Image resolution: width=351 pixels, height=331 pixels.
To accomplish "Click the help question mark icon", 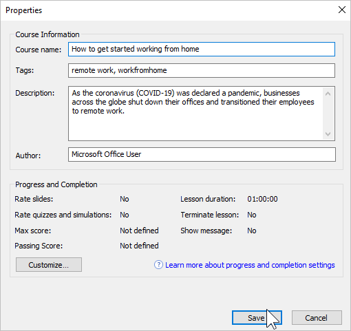I will [x=158, y=265].
